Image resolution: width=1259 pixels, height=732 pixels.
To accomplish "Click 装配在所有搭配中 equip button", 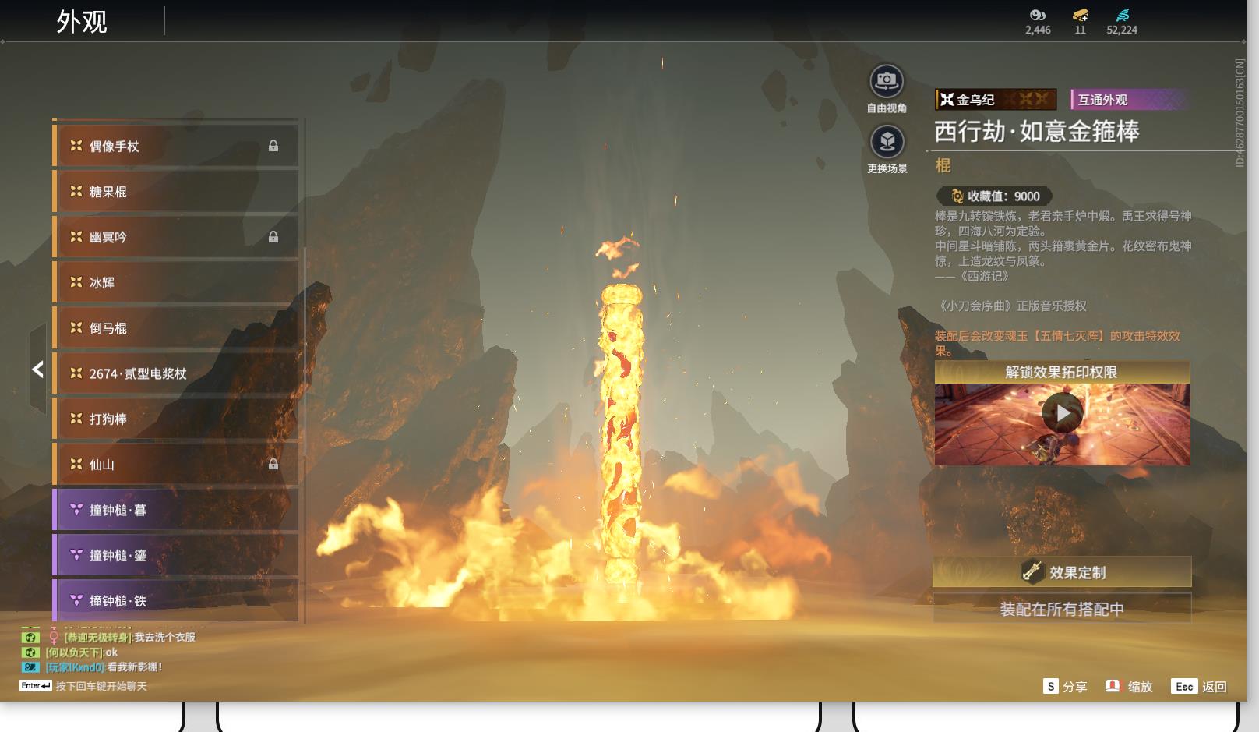I will [1062, 609].
